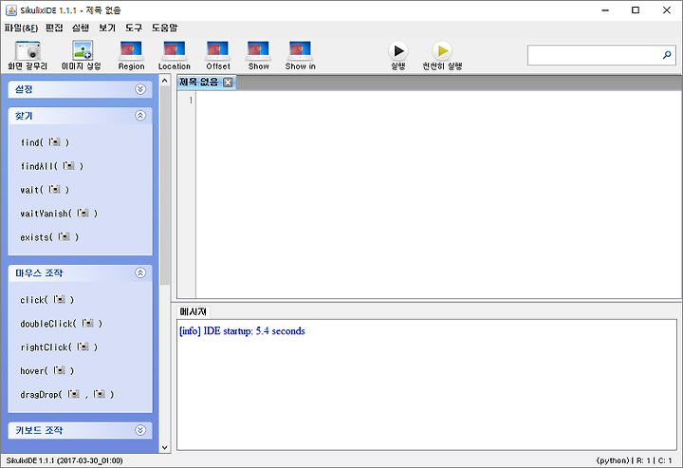Run script slowly with yellow play button
The width and height of the screenshot is (683, 468).
[442, 51]
